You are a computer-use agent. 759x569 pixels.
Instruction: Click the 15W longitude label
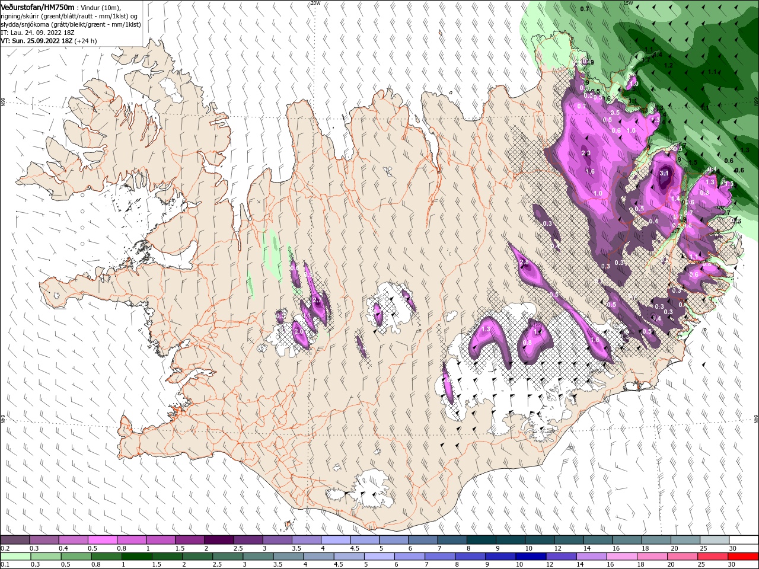[629, 3]
